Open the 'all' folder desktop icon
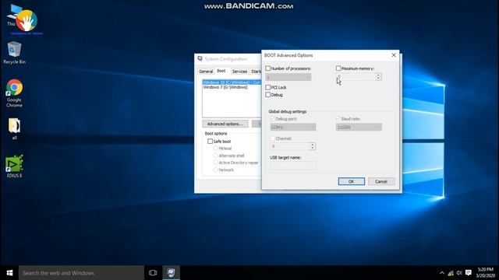The width and height of the screenshot is (499, 280). click(x=14, y=129)
